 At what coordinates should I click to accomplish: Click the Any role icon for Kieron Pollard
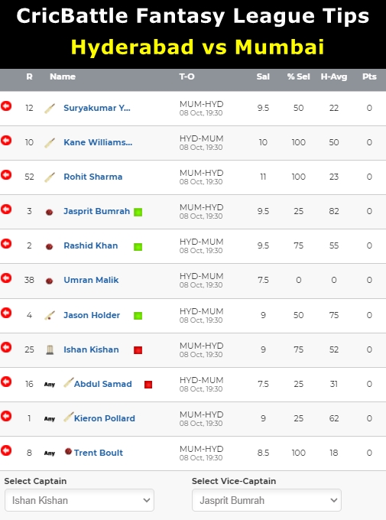[x=50, y=419]
